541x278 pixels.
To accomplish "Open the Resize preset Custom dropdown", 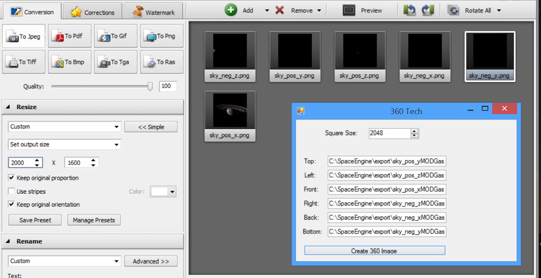I will pos(65,127).
